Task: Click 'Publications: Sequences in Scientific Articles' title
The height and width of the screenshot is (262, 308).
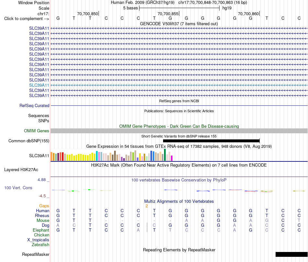Action: pyautogui.click(x=179, y=111)
